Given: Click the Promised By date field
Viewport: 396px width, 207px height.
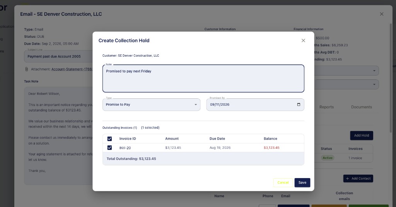Looking at the screenshot, I should pyautogui.click(x=255, y=104).
